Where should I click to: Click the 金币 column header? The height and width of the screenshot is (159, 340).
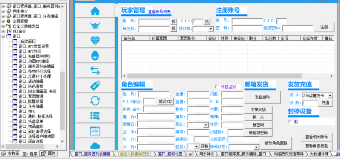click(x=290, y=38)
